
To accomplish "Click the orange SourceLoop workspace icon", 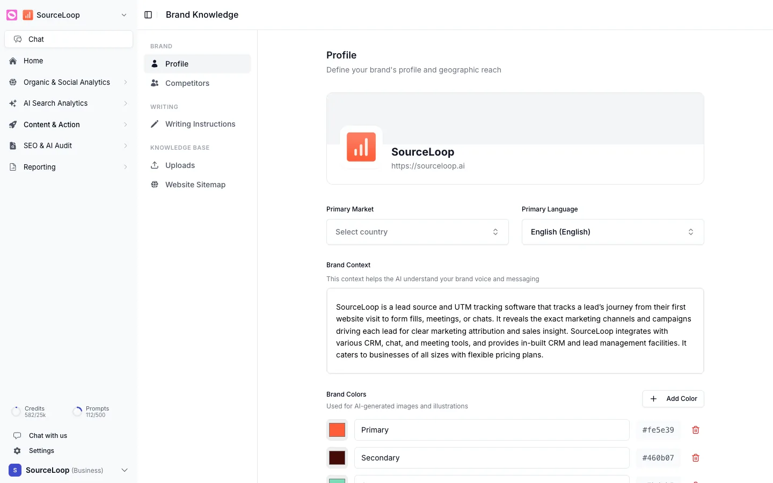I will (x=28, y=15).
